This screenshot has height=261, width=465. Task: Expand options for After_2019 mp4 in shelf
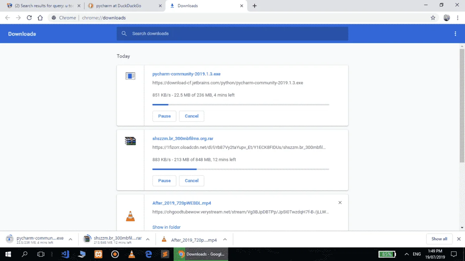point(225,239)
